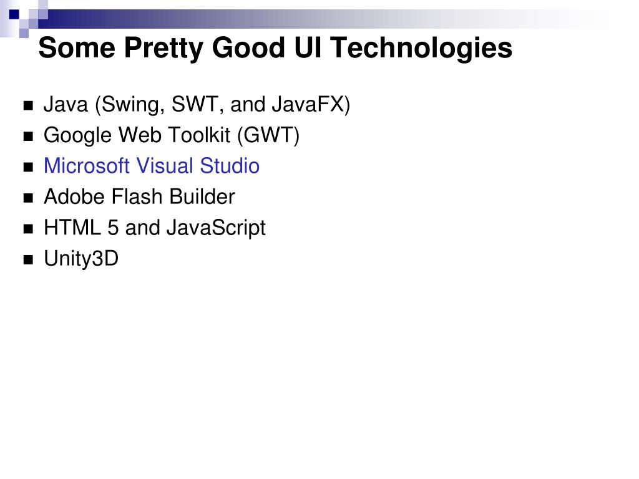Click the bullet marker next to Adobe Flash Builder
The height and width of the screenshot is (479, 639).
[x=28, y=198]
